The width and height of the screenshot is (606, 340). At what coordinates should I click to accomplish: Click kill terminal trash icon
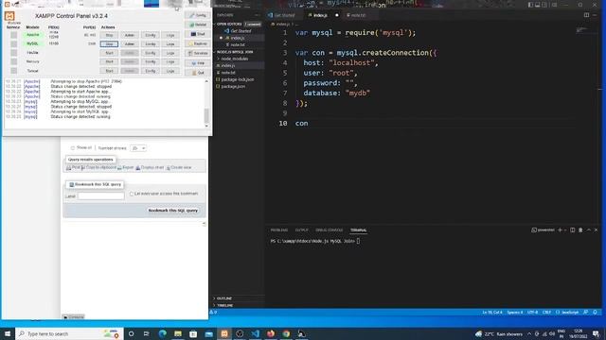coord(580,230)
